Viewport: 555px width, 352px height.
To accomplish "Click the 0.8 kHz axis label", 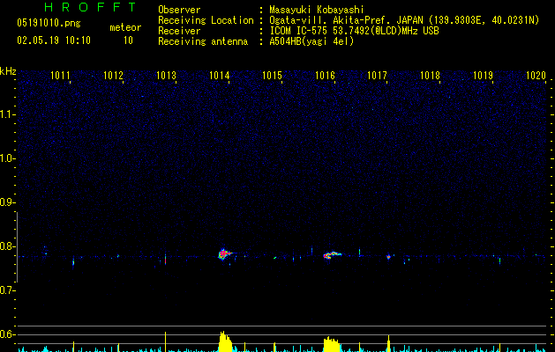I will (x=8, y=246).
